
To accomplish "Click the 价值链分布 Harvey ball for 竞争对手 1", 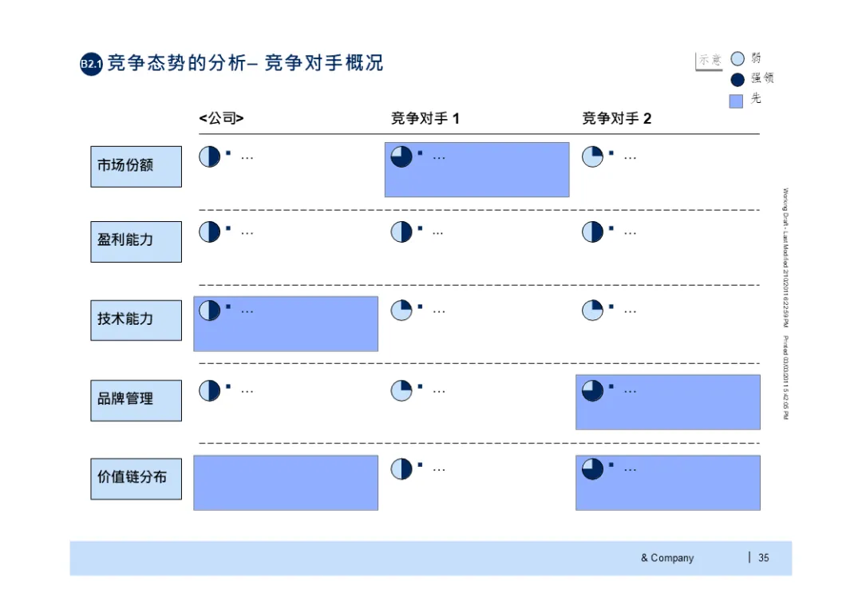I will tap(401, 469).
